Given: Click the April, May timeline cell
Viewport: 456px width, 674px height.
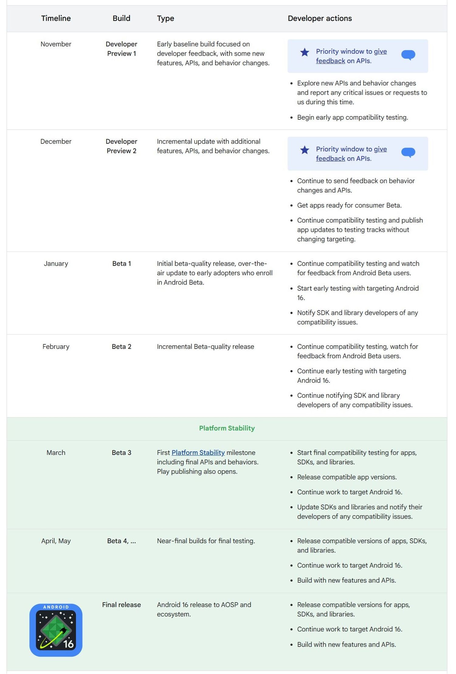Looking at the screenshot, I should click(x=56, y=541).
